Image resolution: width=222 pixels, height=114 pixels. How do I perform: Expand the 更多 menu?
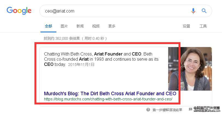(x=112, y=26)
